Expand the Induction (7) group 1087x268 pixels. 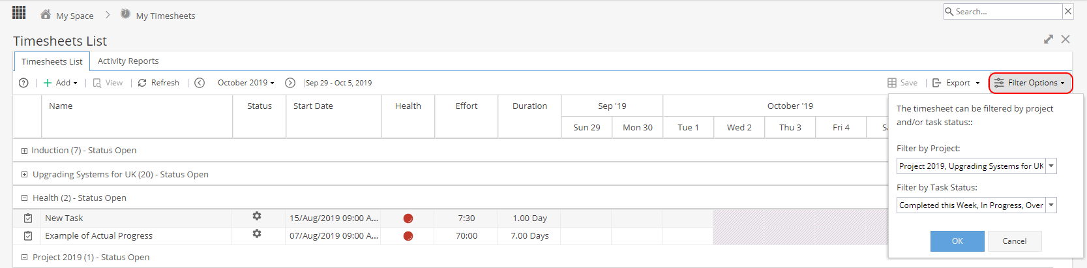(x=24, y=151)
